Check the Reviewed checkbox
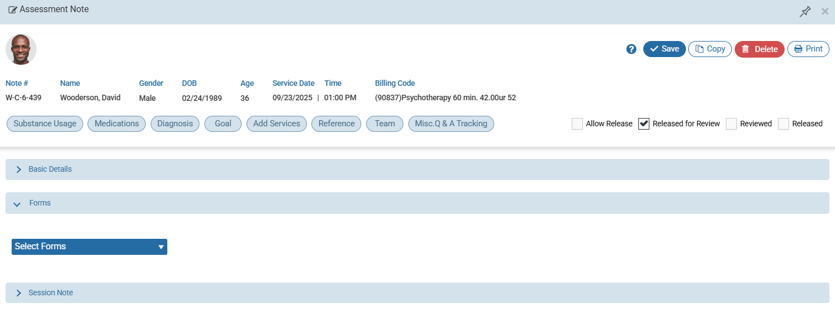Viewport: 835px width, 323px height. point(731,124)
